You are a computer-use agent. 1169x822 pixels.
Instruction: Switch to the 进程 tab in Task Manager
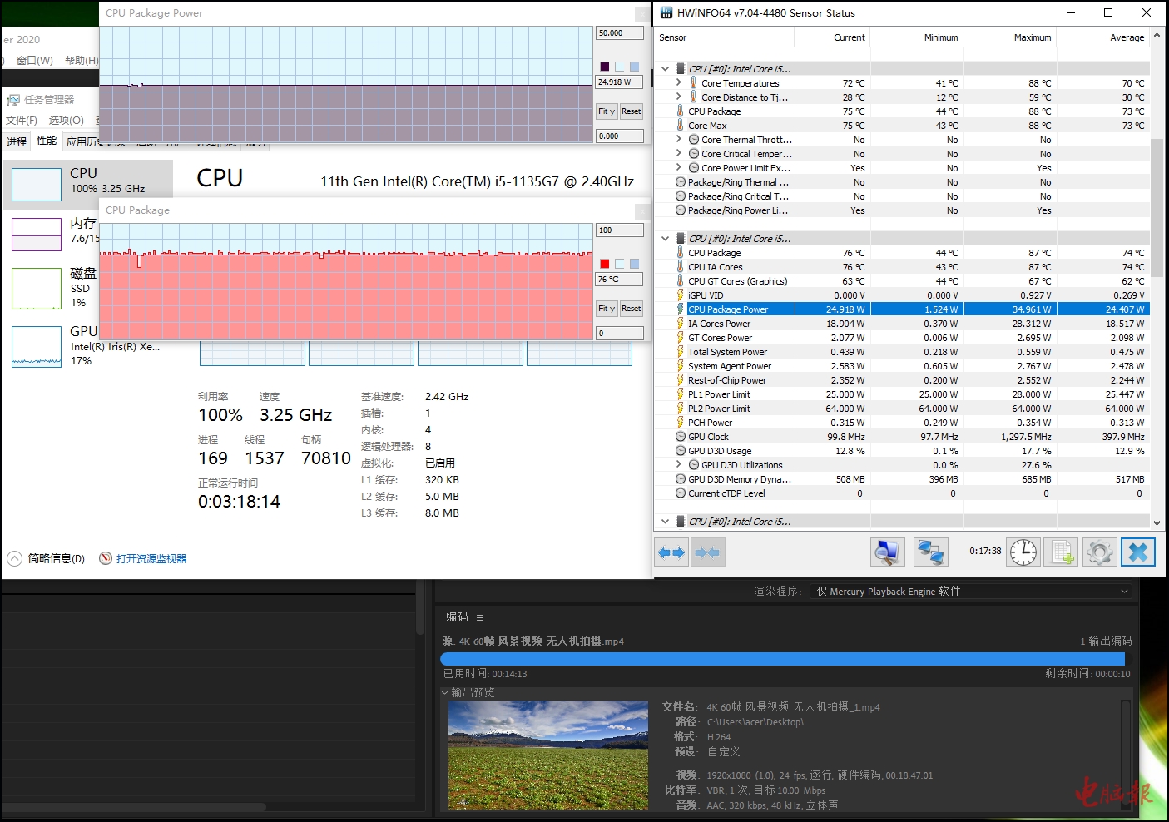pyautogui.click(x=17, y=141)
